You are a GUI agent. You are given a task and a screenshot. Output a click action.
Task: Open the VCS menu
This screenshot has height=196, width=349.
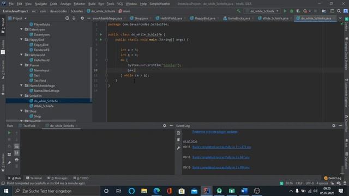pyautogui.click(x=120, y=4)
